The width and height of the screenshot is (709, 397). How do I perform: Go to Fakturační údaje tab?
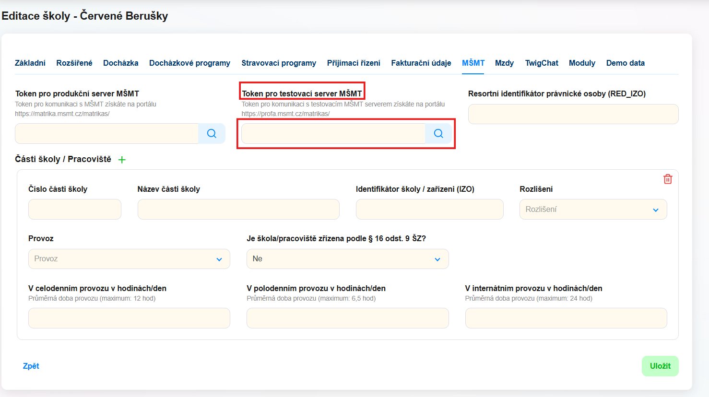click(x=421, y=63)
